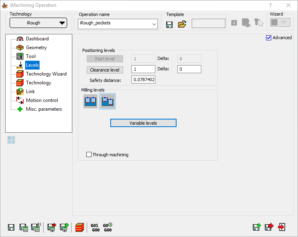The width and height of the screenshot is (298, 237).
Task: Open the Technology Wizard page
Action: (x=46, y=74)
